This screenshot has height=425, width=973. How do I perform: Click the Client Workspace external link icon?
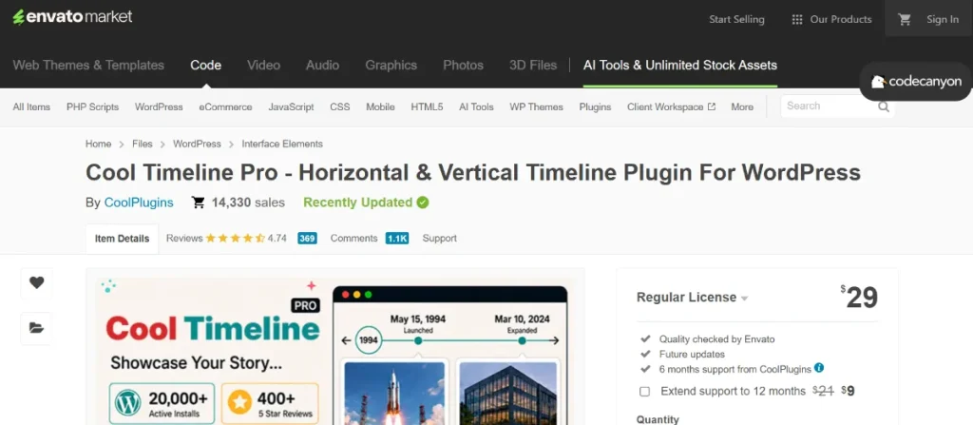pos(712,106)
